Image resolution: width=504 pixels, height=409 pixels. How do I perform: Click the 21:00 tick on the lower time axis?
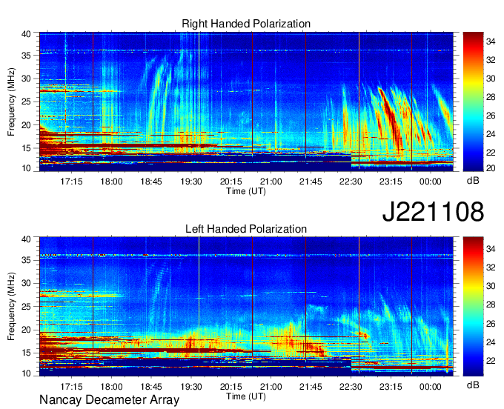tap(271, 386)
